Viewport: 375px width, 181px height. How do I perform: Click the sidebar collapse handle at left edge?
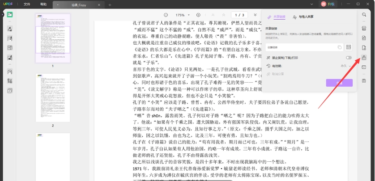pos(2,14)
